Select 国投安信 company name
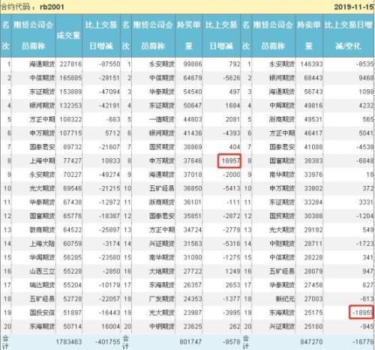The image size is (375, 350). (42, 313)
